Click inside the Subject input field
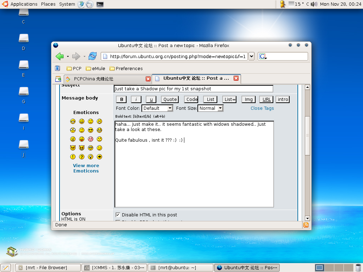363x272 pixels. click(x=194, y=89)
